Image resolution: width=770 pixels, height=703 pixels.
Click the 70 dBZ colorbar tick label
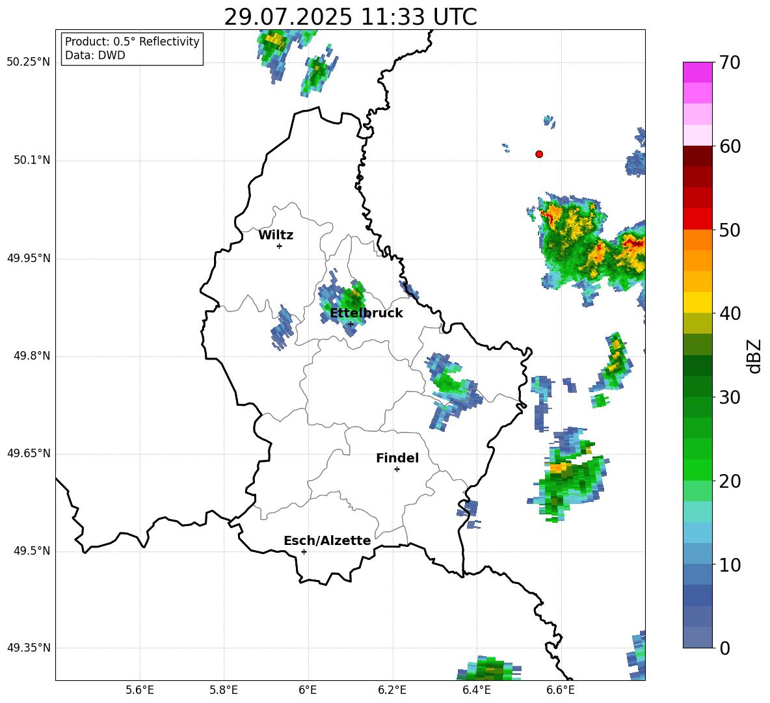[x=730, y=62]
